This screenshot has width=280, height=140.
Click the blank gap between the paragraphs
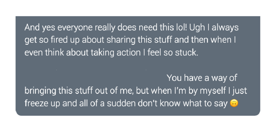pos(138,66)
